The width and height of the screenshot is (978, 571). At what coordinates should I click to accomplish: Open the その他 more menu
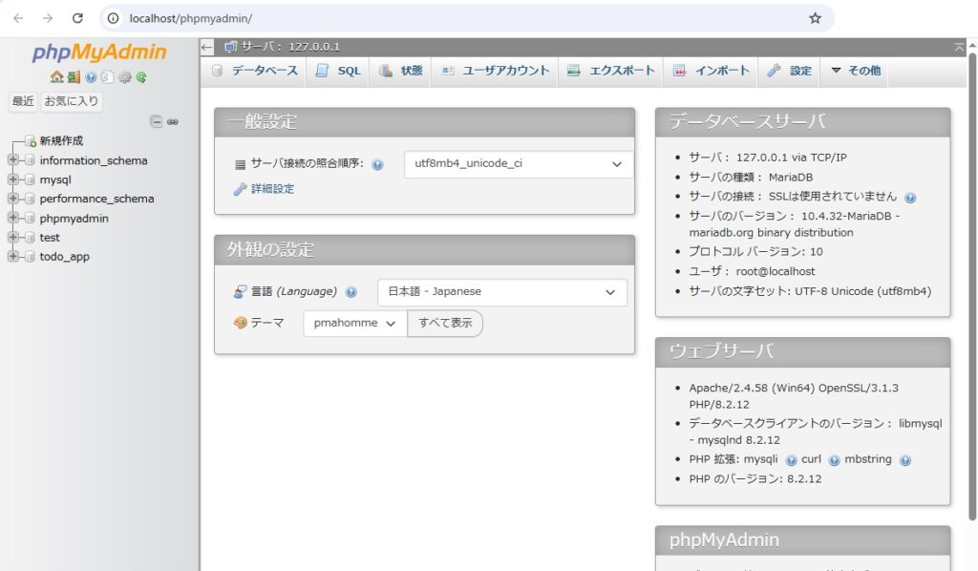(856, 71)
